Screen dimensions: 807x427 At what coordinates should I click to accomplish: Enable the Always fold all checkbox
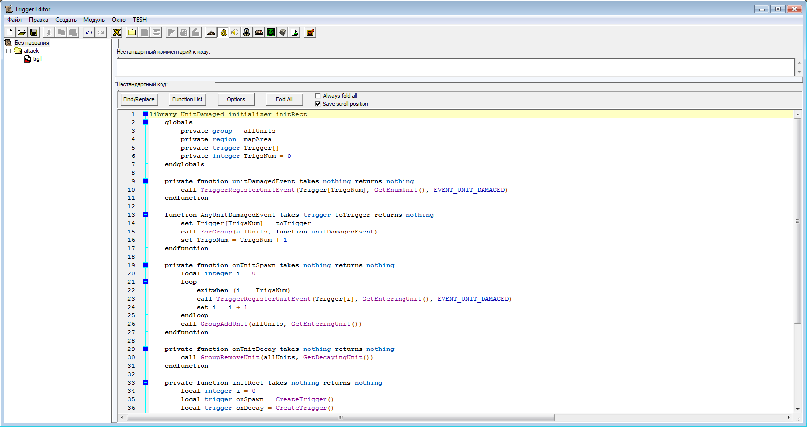(318, 96)
